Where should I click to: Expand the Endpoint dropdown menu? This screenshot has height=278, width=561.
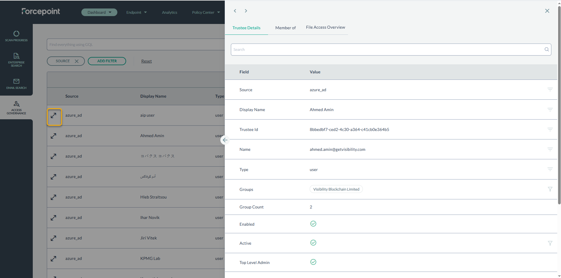click(x=136, y=12)
